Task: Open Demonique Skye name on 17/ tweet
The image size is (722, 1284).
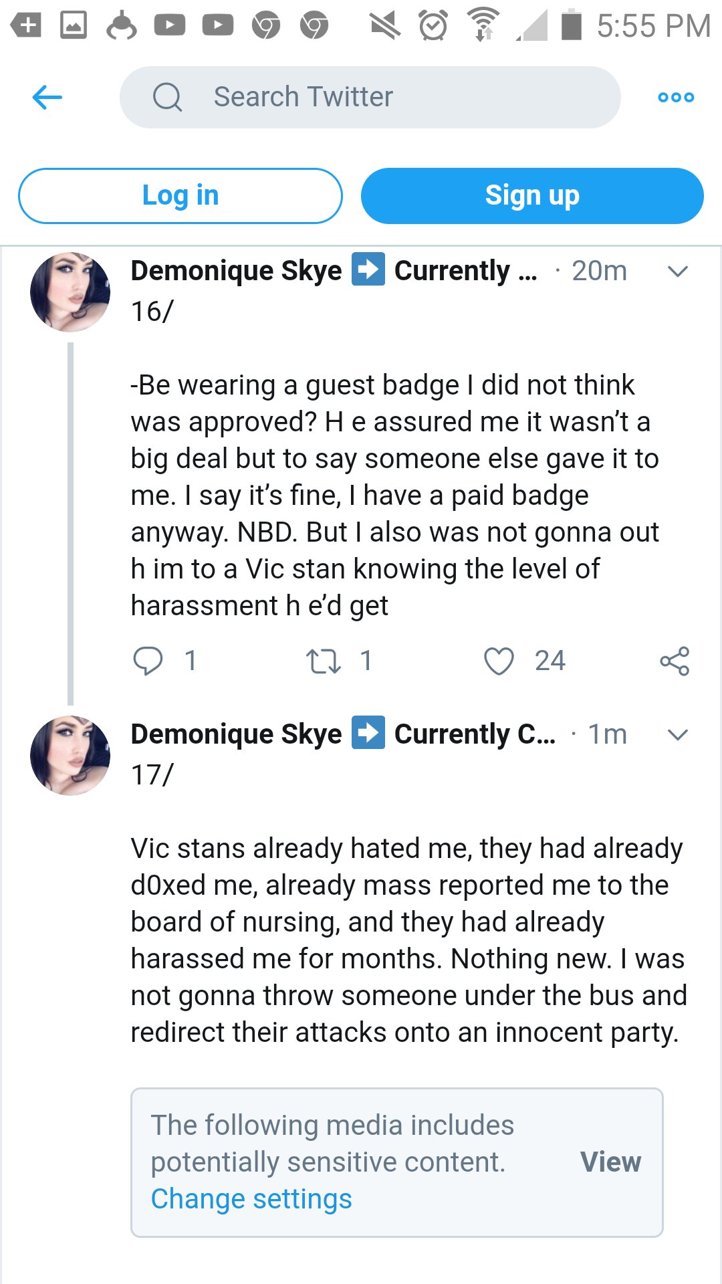Action: tap(236, 734)
